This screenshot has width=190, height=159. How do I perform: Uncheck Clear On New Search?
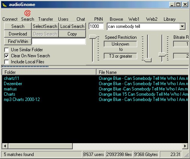(x=6, y=56)
